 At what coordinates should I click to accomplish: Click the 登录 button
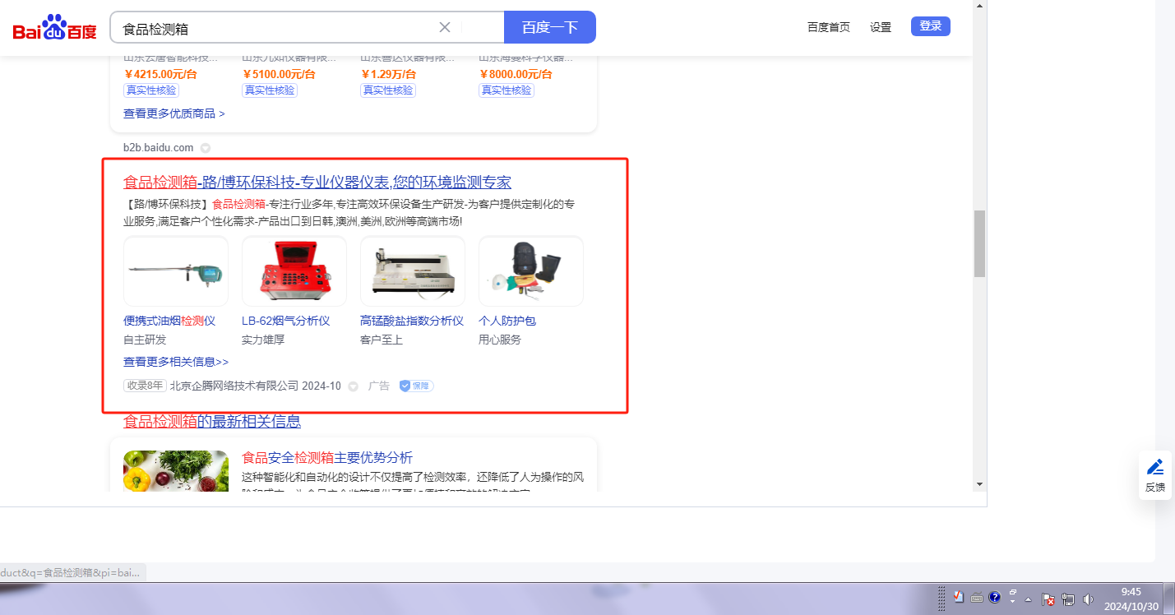point(931,26)
